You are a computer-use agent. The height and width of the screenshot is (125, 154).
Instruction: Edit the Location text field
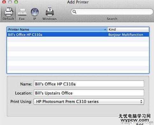coord(89,93)
